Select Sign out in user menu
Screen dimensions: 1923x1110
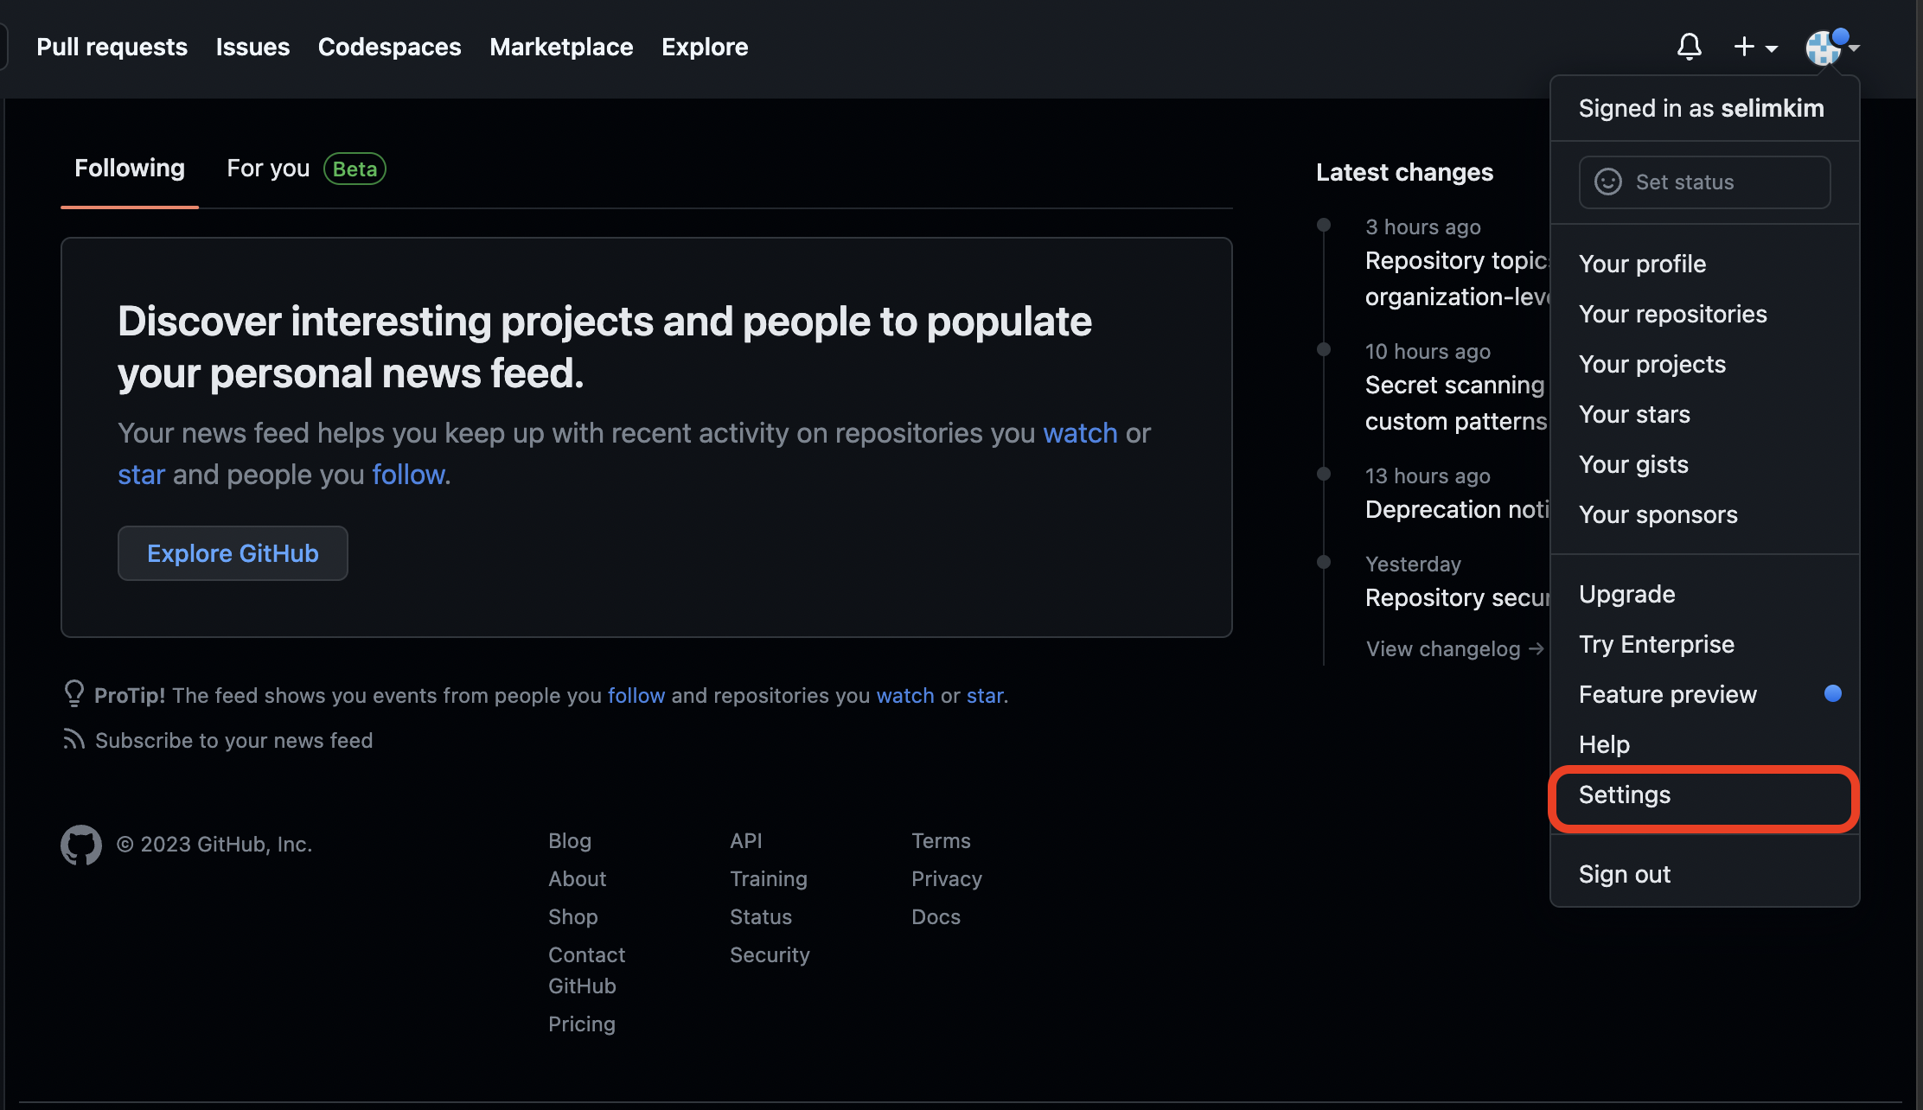1624,874
